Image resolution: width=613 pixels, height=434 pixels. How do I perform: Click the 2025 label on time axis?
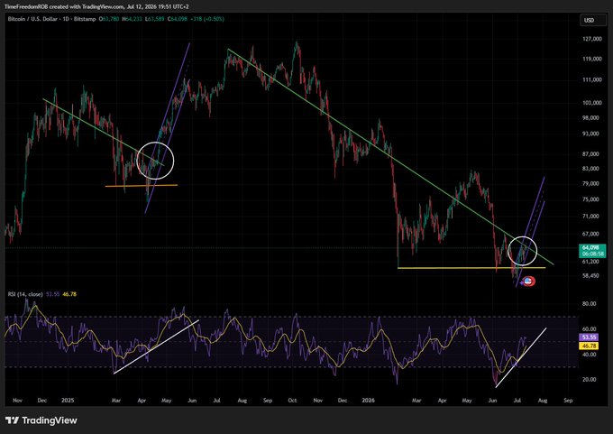point(68,401)
